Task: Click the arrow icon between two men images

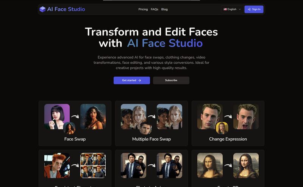Action: pos(151,165)
